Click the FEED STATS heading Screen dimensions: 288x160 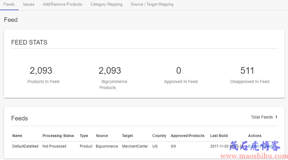point(29,42)
